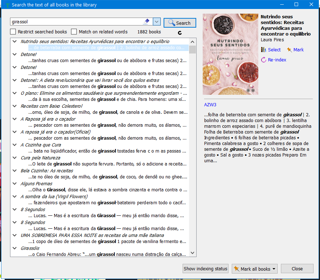Collapse UMA SOBREMESA PARA ESSA NOITE result
320x280 pixels.
click(x=14, y=235)
